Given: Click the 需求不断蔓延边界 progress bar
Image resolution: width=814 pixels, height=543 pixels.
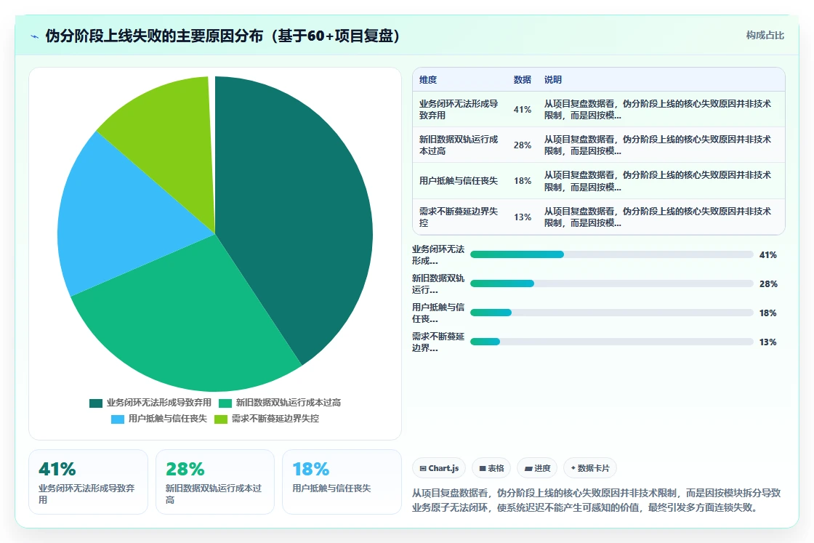Looking at the screenshot, I should click(611, 342).
